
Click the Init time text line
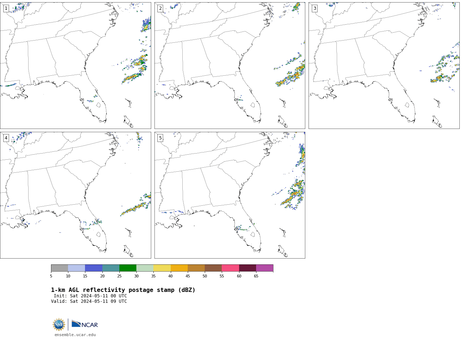[90, 296]
